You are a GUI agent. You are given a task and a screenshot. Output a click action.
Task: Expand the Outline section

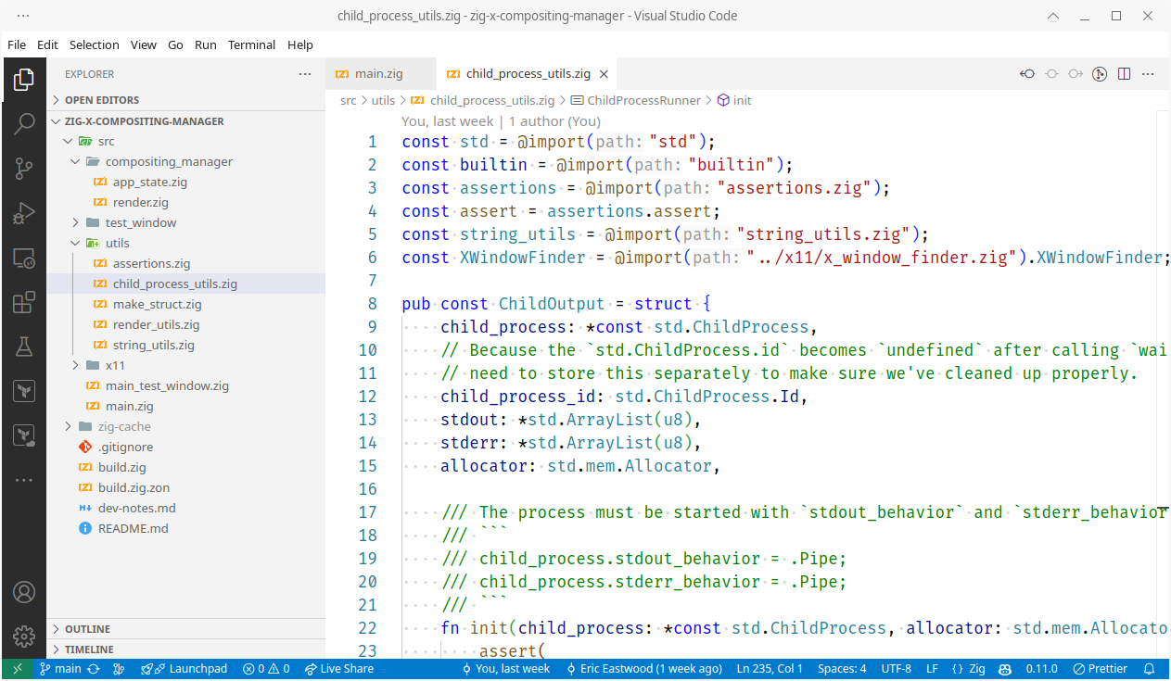click(x=185, y=629)
